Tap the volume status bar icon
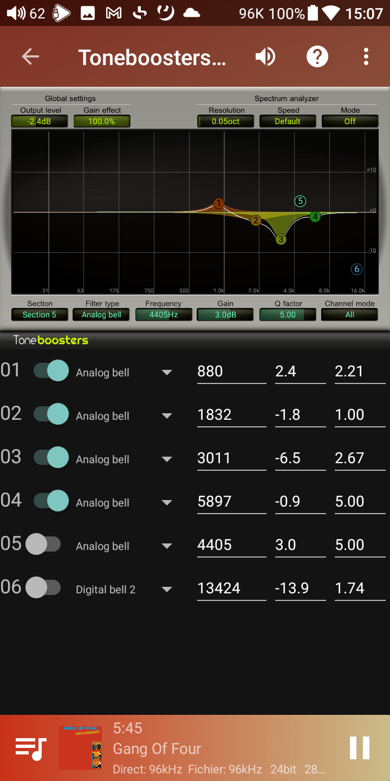 pyautogui.click(x=16, y=13)
